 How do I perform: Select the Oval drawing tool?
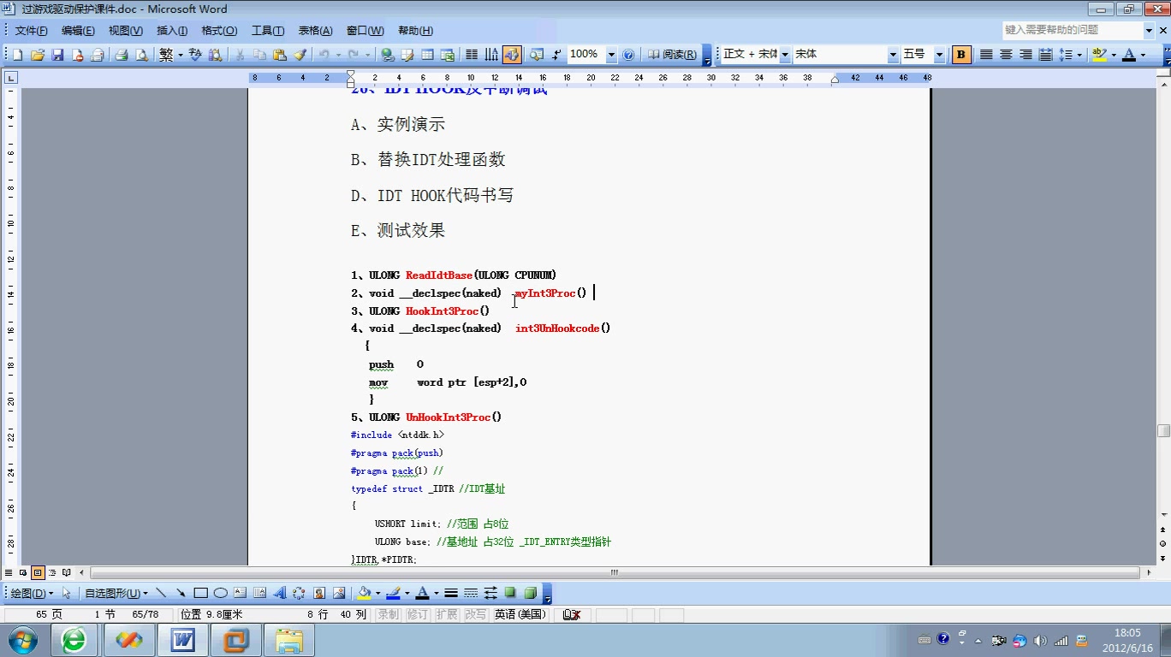[x=220, y=593]
